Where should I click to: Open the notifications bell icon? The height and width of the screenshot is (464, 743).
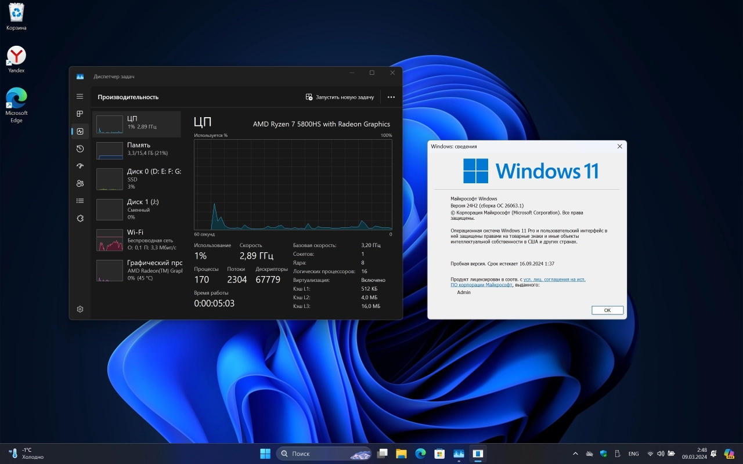pos(714,454)
